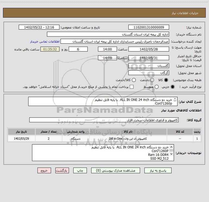Open the اطلاعات تماس خریدار link

tap(45, 41)
